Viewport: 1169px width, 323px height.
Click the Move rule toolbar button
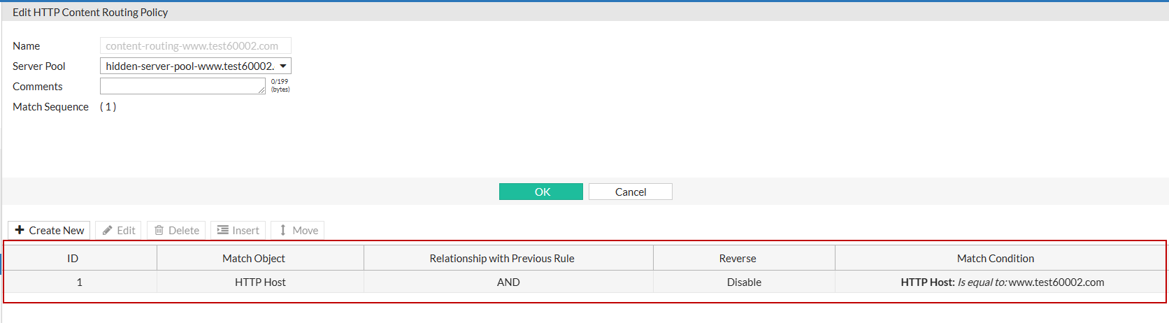coord(298,230)
